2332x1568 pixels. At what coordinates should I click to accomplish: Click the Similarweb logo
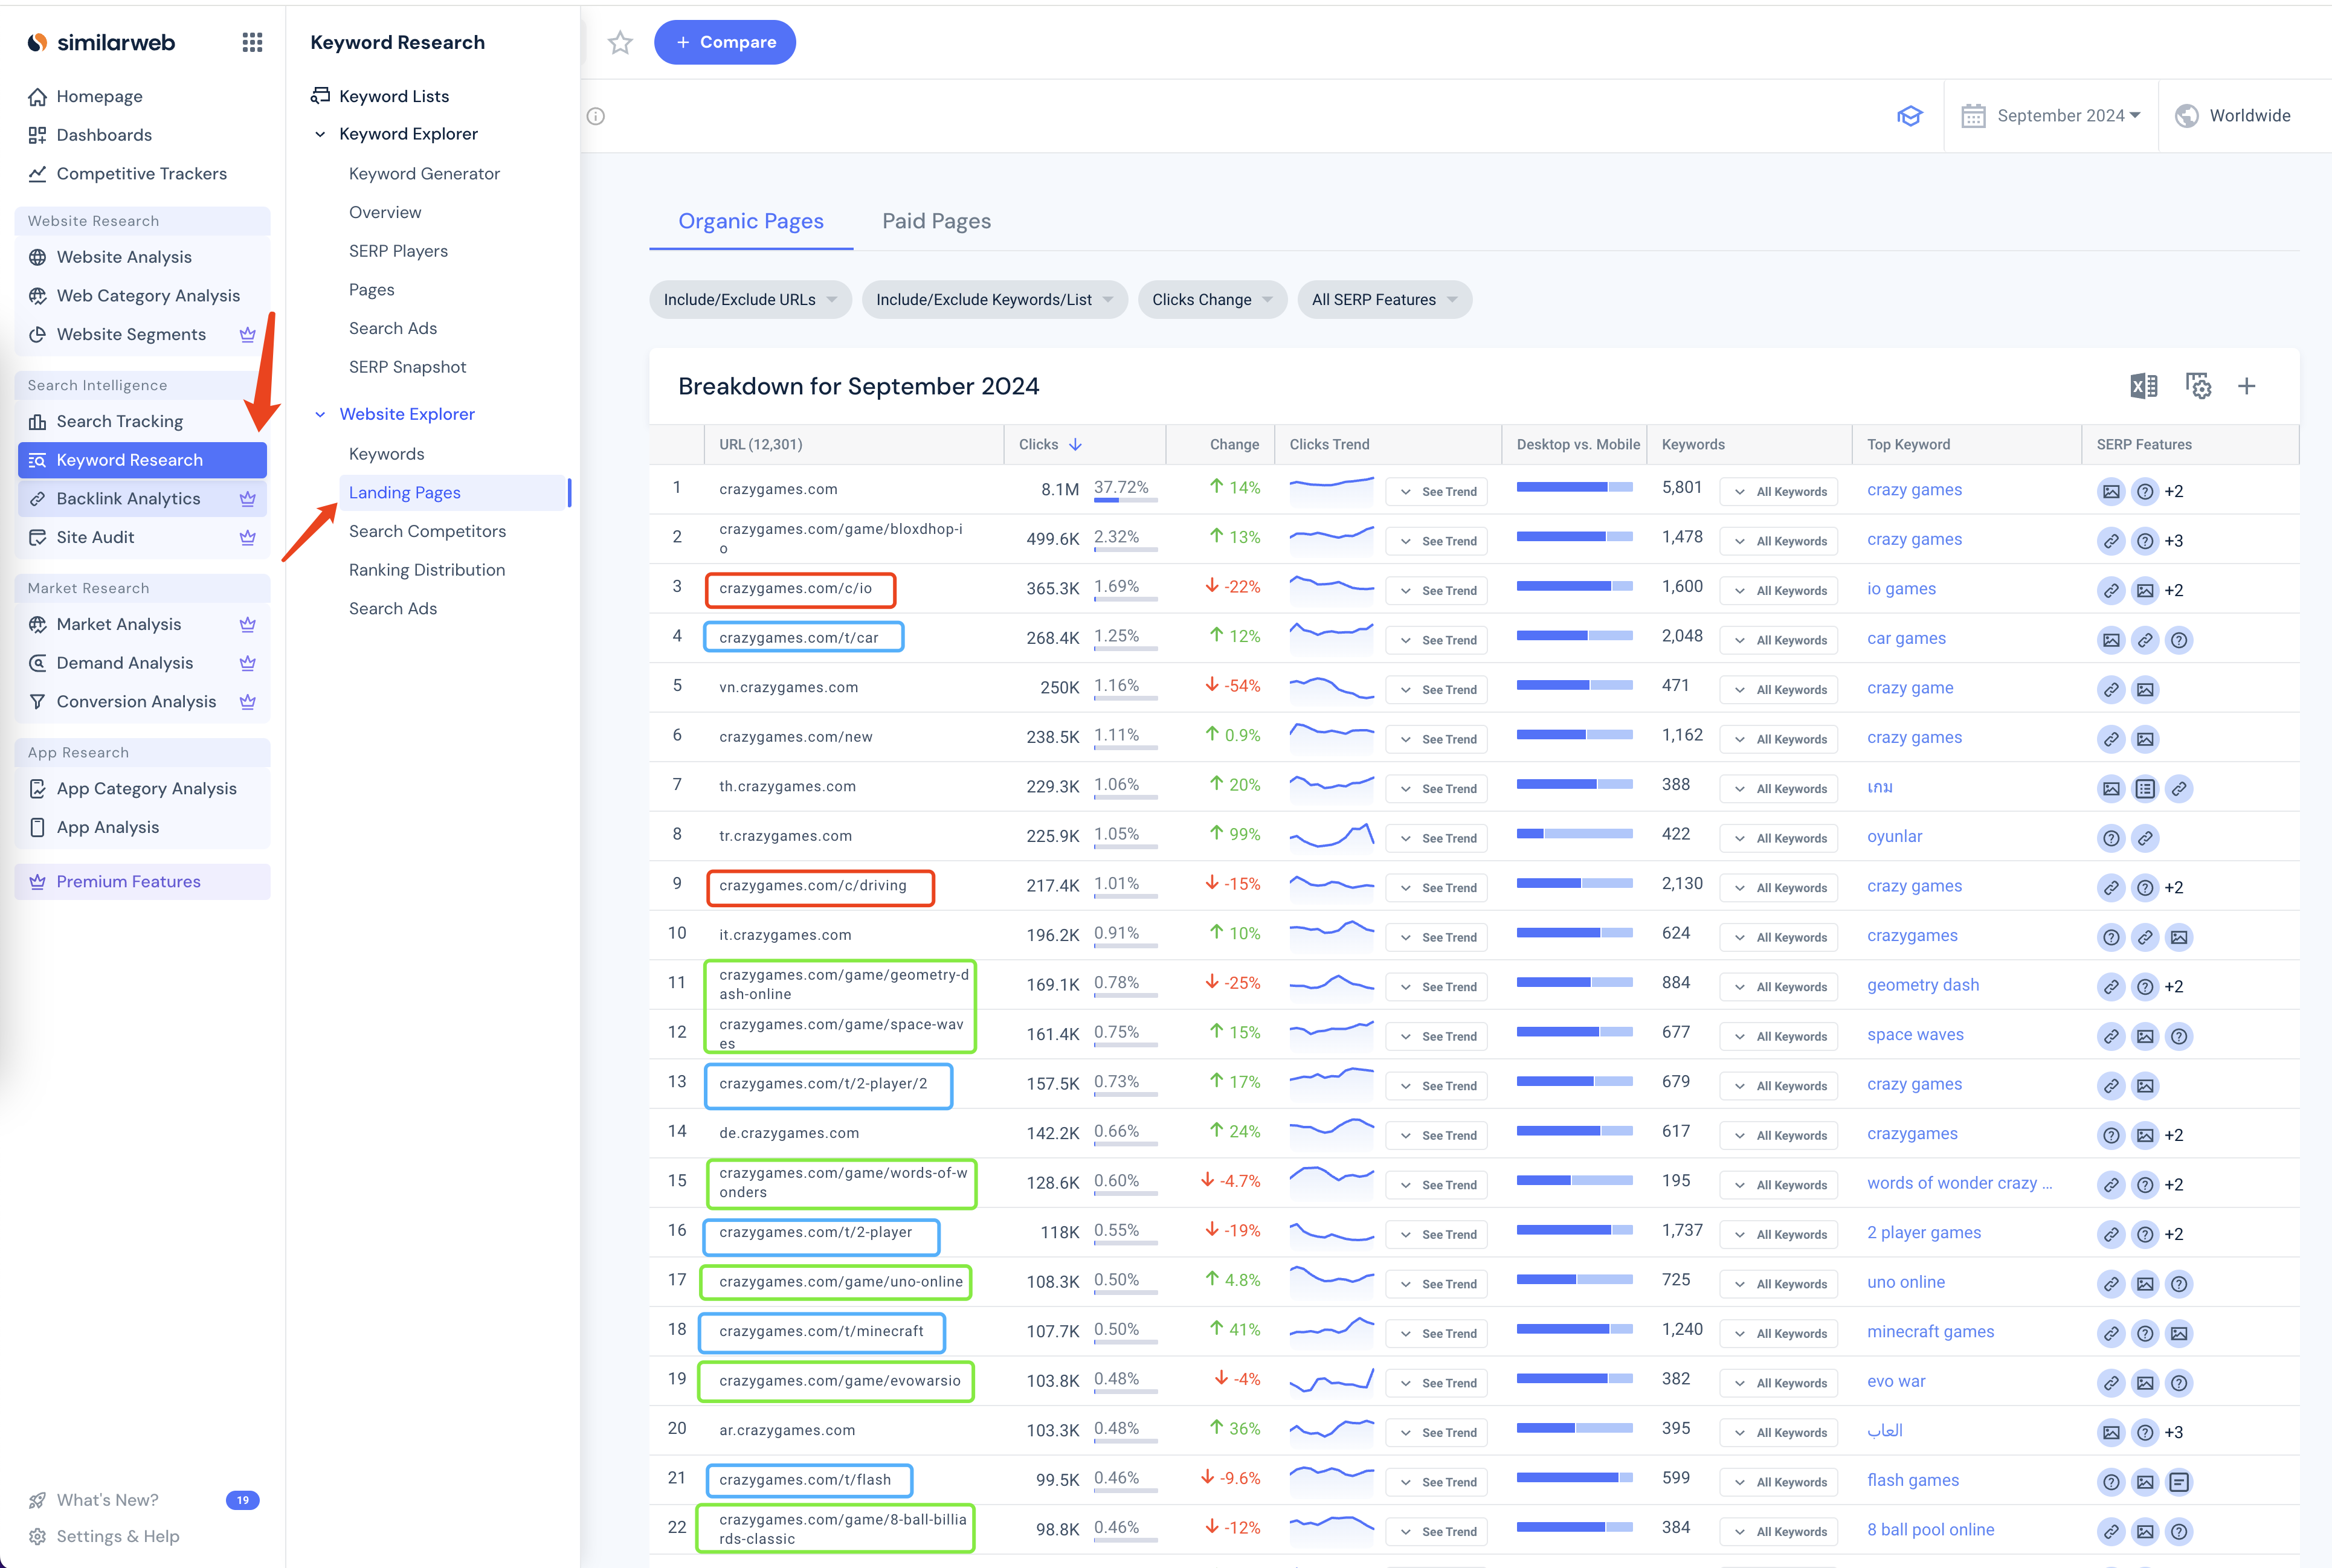click(x=101, y=42)
